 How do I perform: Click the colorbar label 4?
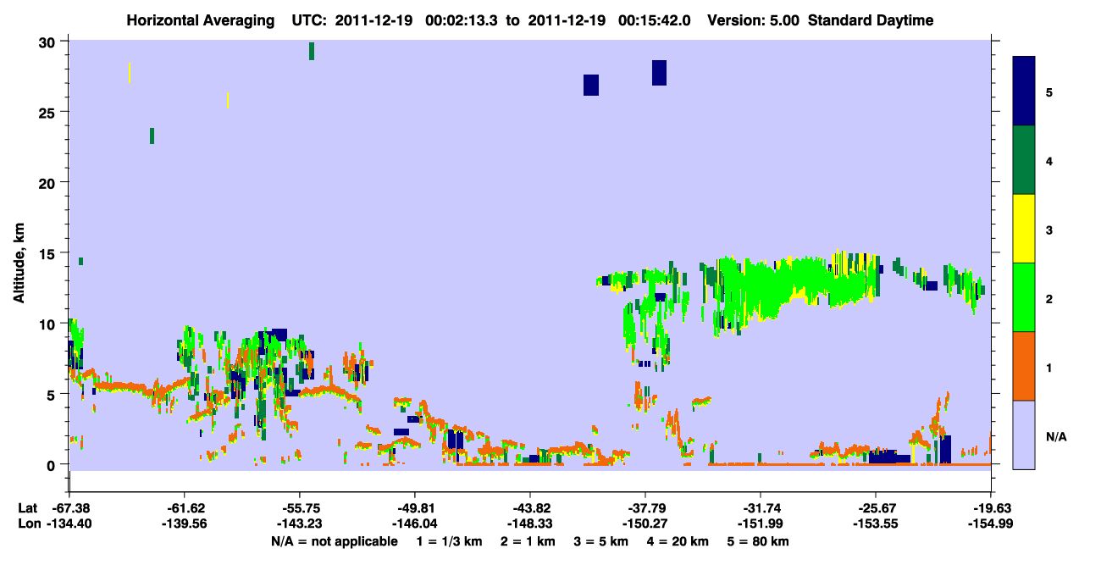pyautogui.click(x=1049, y=160)
